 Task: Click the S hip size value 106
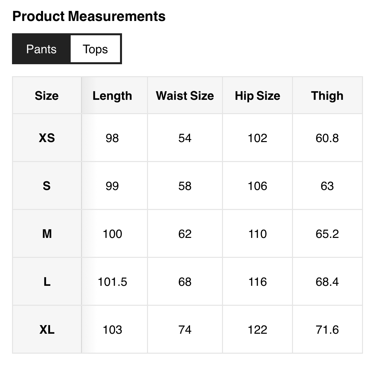point(257,186)
